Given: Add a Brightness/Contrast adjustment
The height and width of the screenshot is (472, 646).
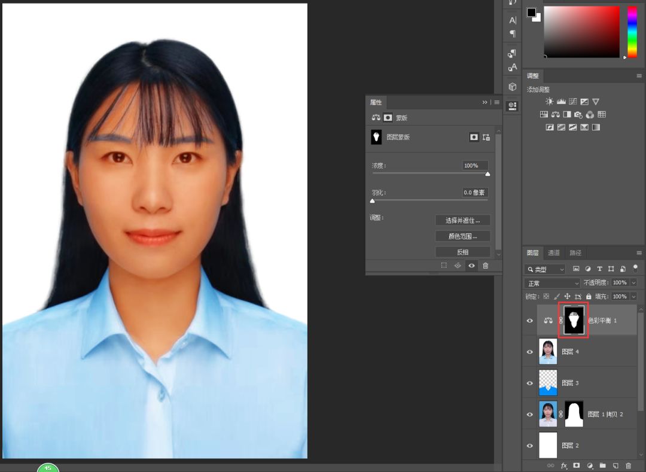Looking at the screenshot, I should tap(550, 102).
